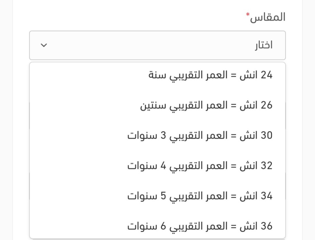Pick size for age 4 سنوات

coord(200,166)
